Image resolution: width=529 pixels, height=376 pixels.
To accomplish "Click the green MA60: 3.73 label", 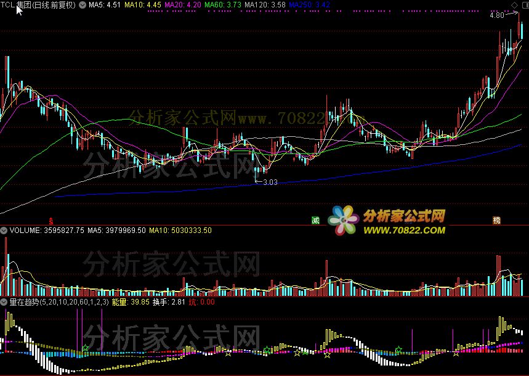I will 223,5.
